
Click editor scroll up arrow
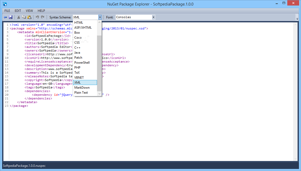pos(295,25)
